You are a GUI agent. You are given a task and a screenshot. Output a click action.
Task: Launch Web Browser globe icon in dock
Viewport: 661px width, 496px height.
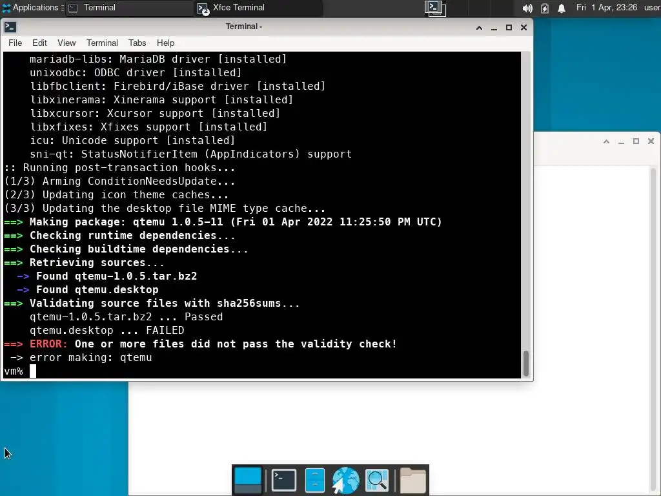(x=345, y=480)
